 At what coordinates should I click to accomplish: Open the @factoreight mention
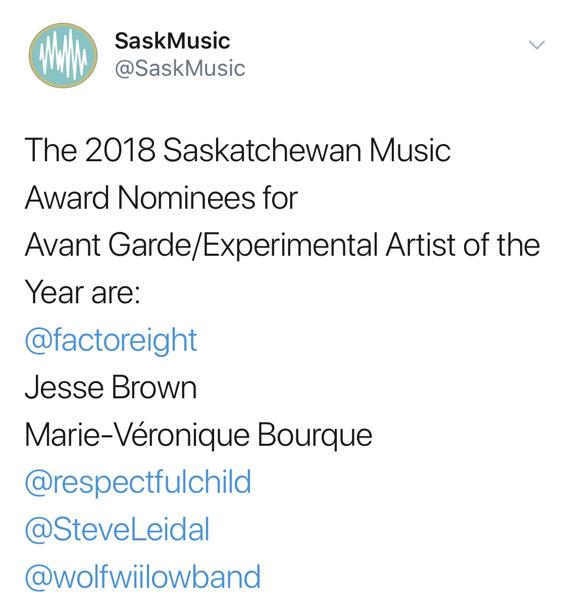[x=111, y=341]
